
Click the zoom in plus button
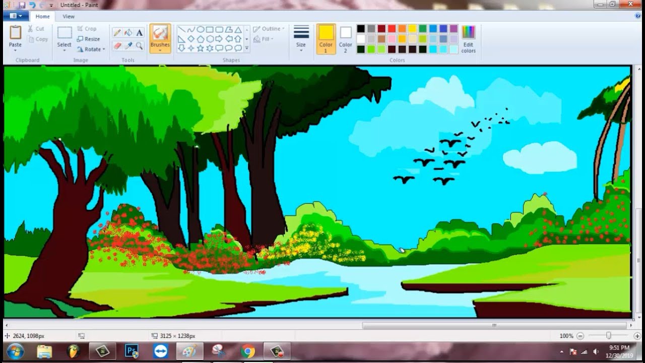637,336
